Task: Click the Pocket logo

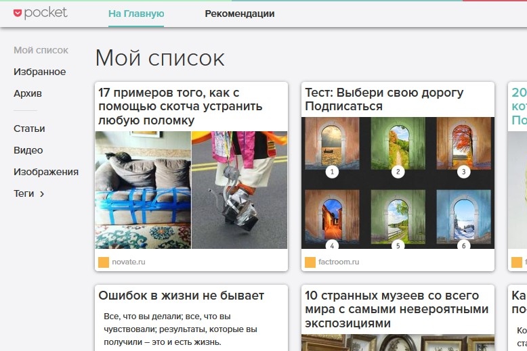Action: 41,13
